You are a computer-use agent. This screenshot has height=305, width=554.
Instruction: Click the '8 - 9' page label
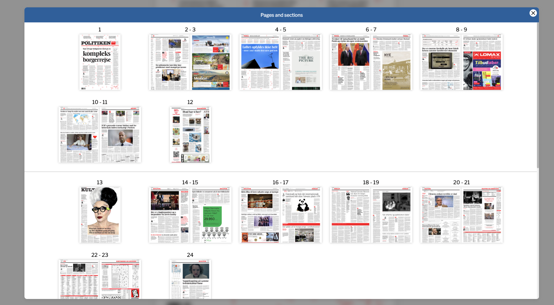coord(462,30)
